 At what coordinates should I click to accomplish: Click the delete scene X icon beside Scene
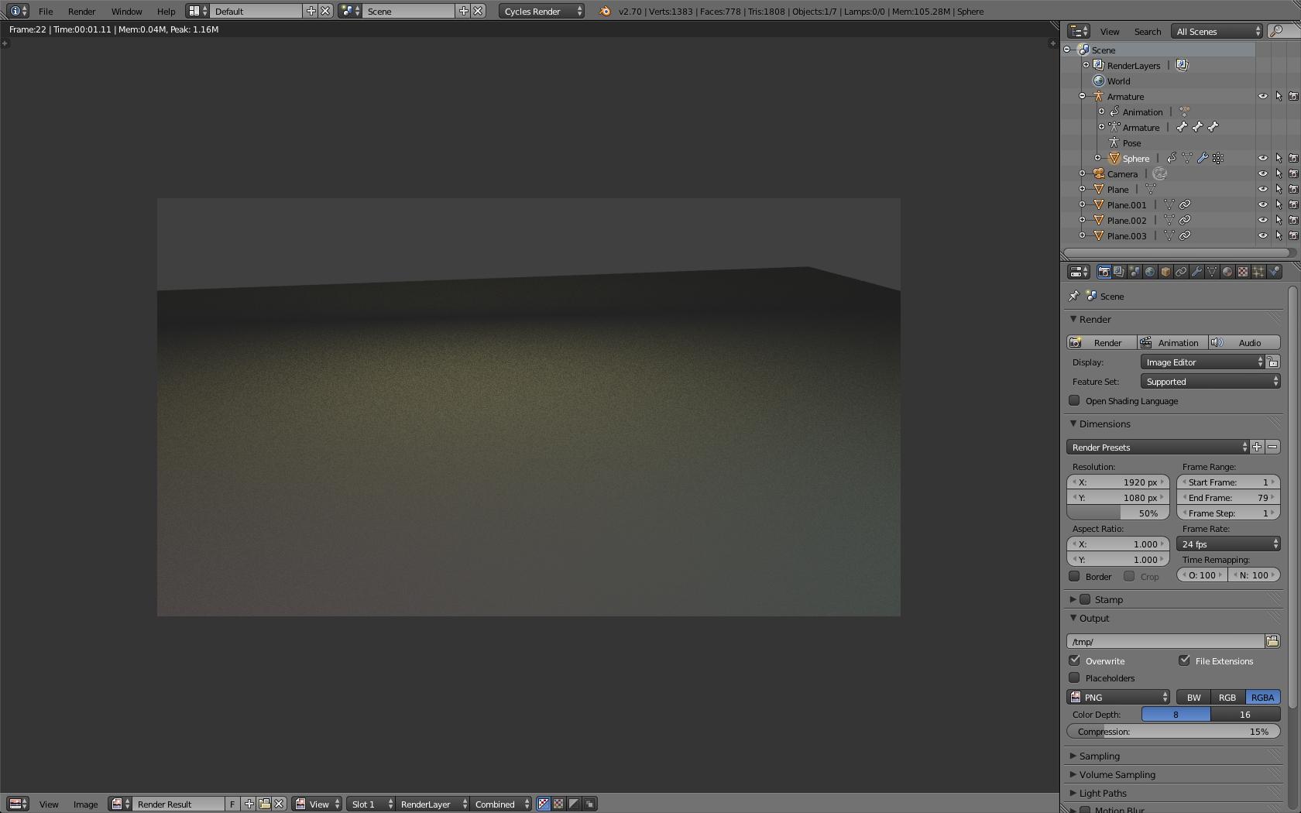tap(479, 11)
